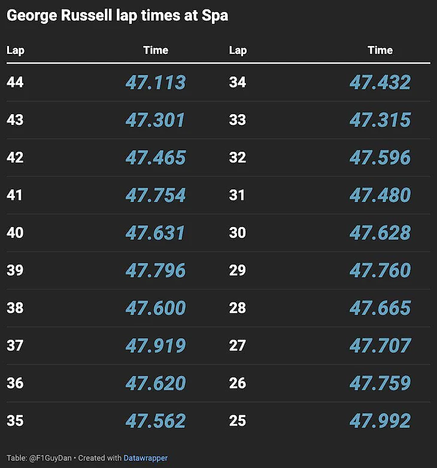Screen dimensions: 437x468
Task: Click lap number 43 in the table
Action: coord(15,120)
